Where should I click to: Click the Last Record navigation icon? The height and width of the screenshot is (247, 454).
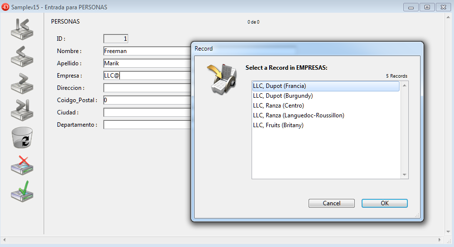point(22,110)
